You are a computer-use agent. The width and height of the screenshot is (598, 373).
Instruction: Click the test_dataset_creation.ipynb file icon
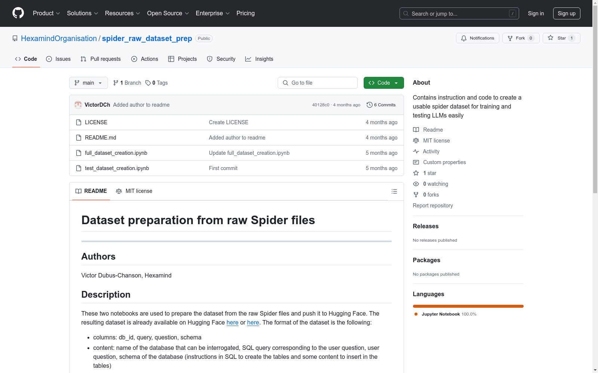(78, 168)
